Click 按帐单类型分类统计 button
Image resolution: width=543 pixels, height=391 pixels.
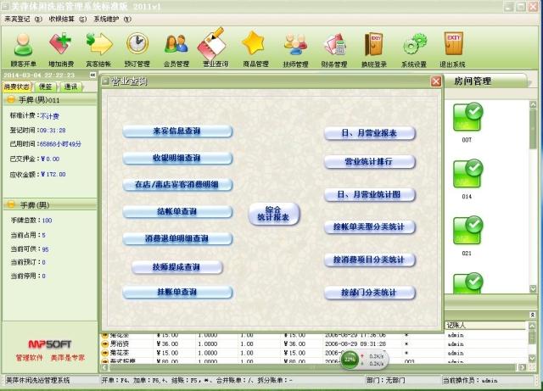[x=370, y=226]
